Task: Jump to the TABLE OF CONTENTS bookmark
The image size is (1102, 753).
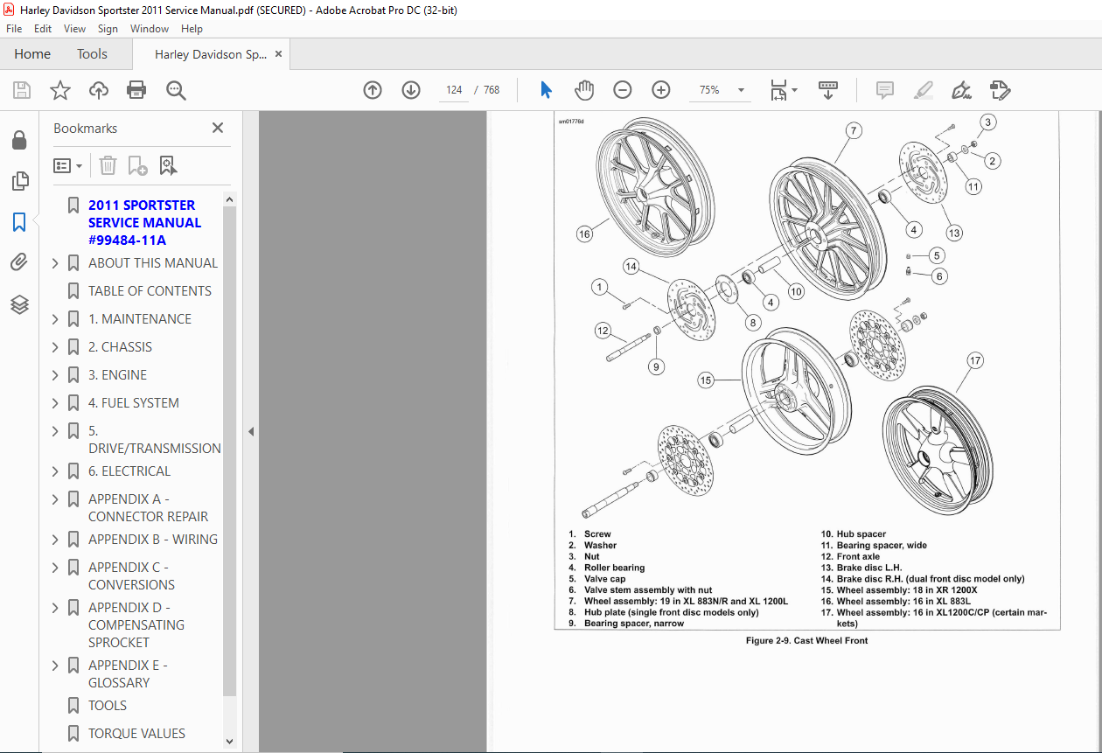Action: click(150, 291)
